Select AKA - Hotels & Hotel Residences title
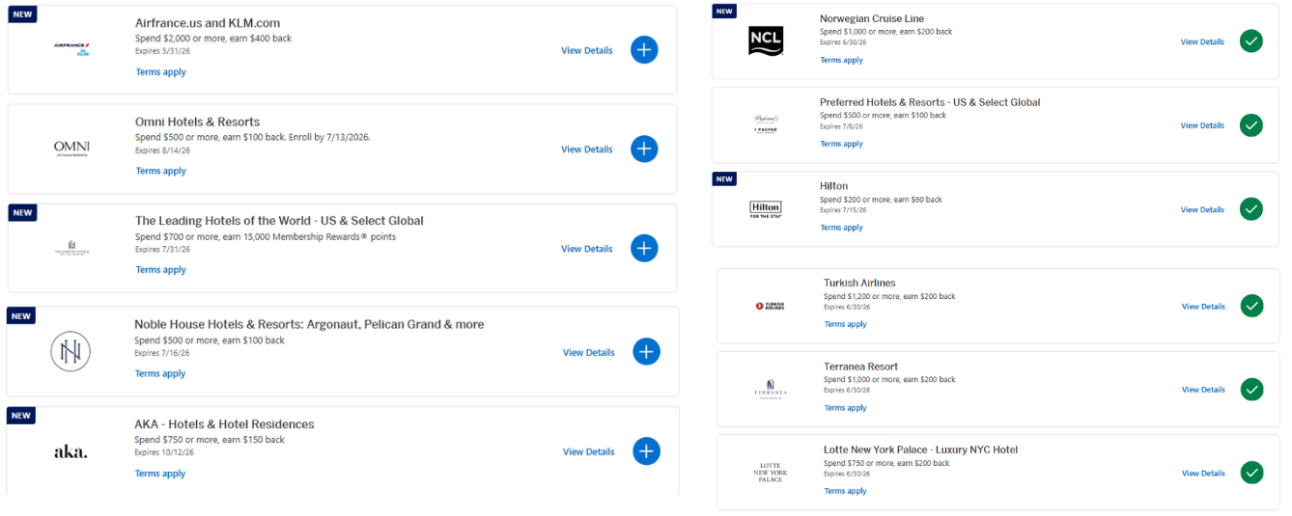The width and height of the screenshot is (1292, 516). (224, 424)
